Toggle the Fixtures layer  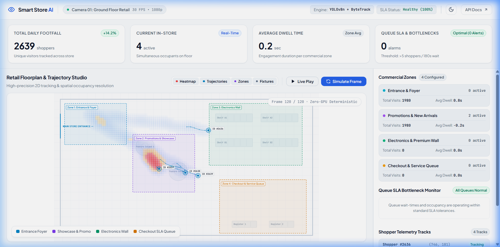(x=265, y=81)
